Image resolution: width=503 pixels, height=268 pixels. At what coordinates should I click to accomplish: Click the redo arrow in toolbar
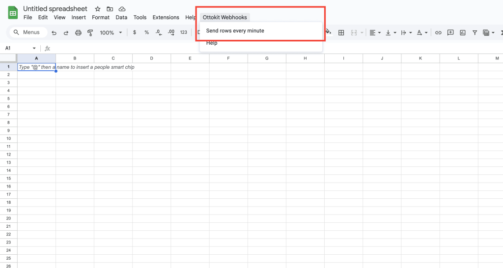point(66,33)
